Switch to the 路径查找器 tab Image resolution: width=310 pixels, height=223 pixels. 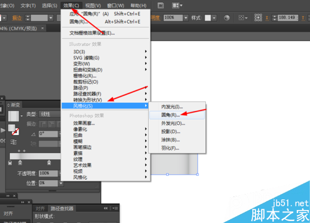point(62,208)
